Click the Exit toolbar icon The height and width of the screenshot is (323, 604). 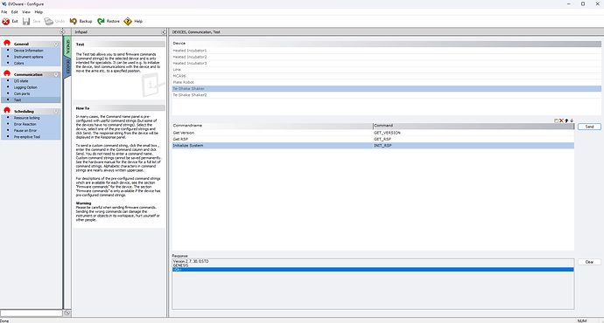coord(6,22)
